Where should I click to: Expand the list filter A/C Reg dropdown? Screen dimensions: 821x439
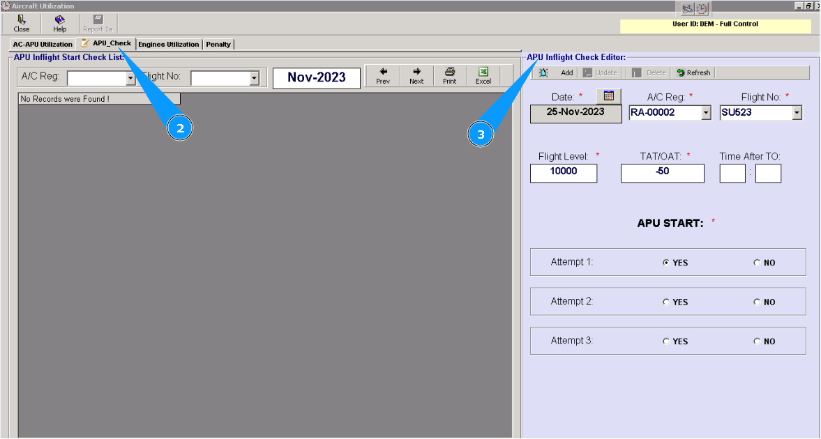click(x=130, y=79)
